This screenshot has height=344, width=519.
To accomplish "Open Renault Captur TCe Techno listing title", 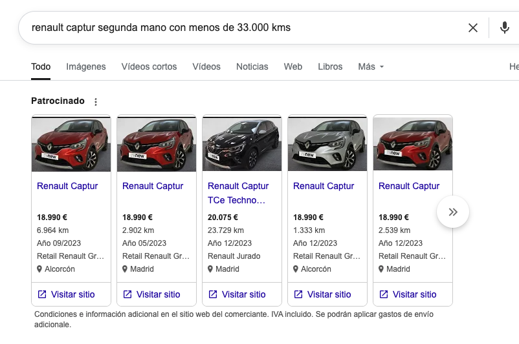I will (x=238, y=193).
